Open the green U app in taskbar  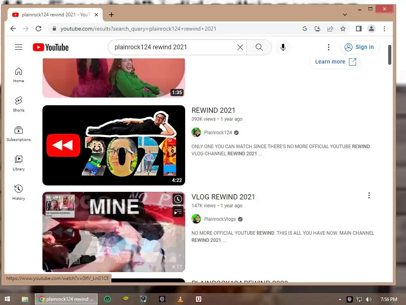pyautogui.click(x=107, y=299)
